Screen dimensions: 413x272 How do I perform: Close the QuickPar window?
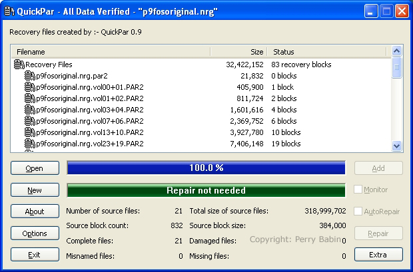tap(402, 11)
